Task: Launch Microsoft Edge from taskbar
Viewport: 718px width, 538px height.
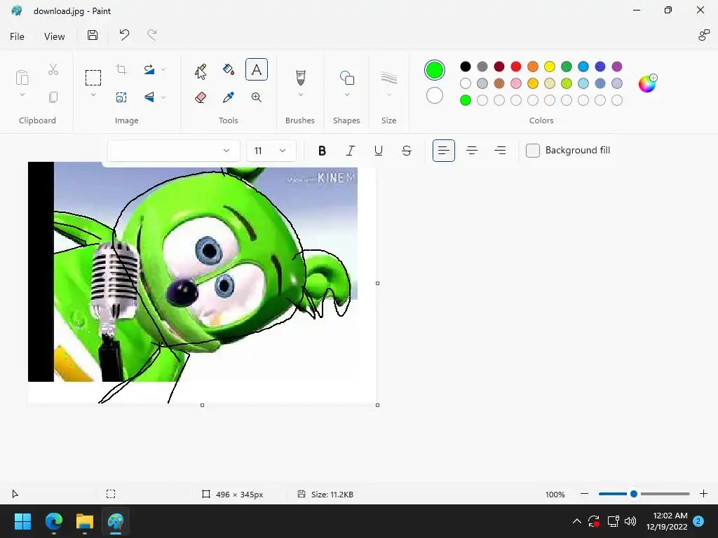Action: 53,521
